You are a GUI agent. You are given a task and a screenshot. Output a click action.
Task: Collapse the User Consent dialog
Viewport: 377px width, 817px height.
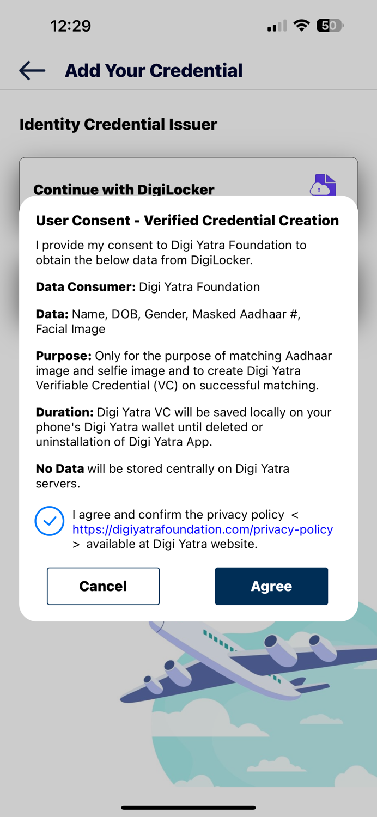pyautogui.click(x=187, y=220)
